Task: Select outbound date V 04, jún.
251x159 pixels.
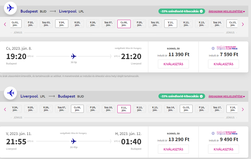Action: click(x=62, y=24)
